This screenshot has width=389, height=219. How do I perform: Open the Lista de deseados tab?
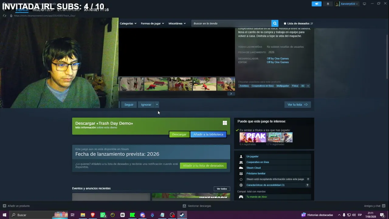[298, 23]
